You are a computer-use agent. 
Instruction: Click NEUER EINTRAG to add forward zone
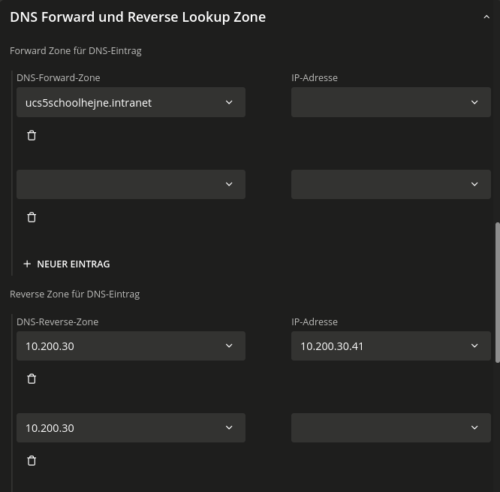[x=73, y=264]
